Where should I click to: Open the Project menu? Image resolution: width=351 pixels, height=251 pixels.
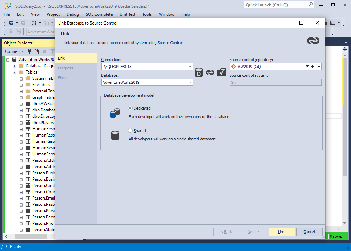(x=53, y=14)
